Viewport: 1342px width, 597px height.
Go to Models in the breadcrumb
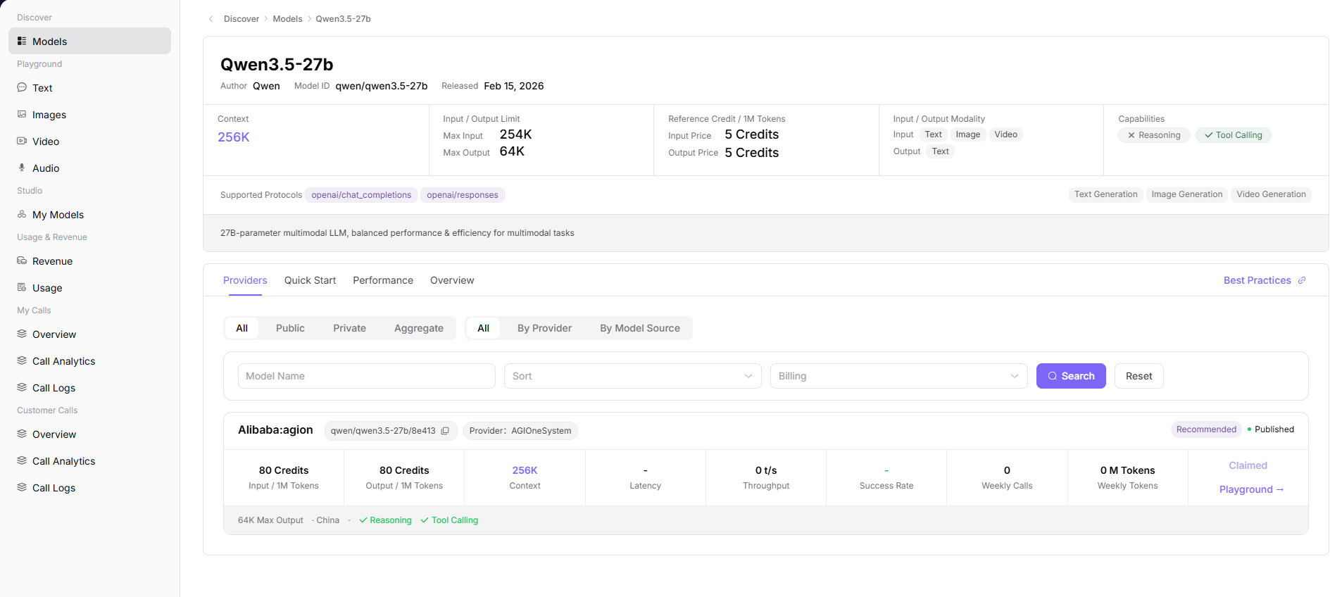[x=287, y=19]
